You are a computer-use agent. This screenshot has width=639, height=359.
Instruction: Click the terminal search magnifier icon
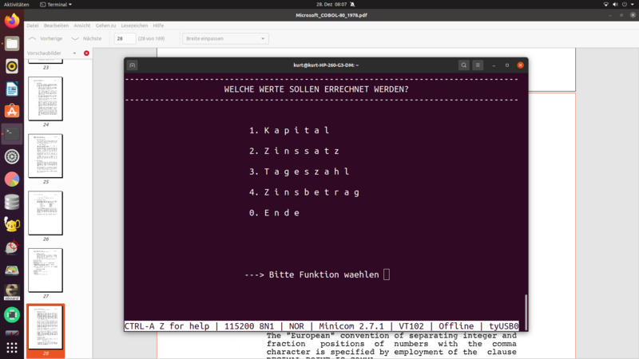pyautogui.click(x=463, y=65)
